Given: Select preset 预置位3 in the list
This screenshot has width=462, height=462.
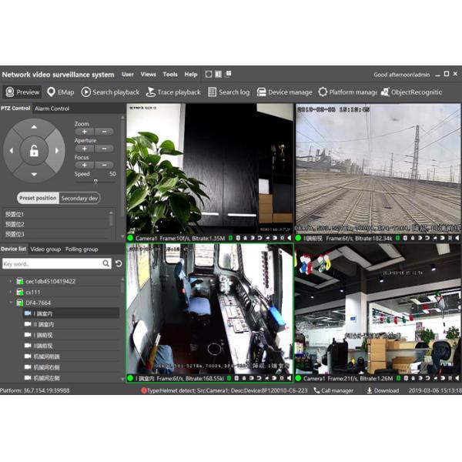Looking at the screenshot, I should pos(56,234).
